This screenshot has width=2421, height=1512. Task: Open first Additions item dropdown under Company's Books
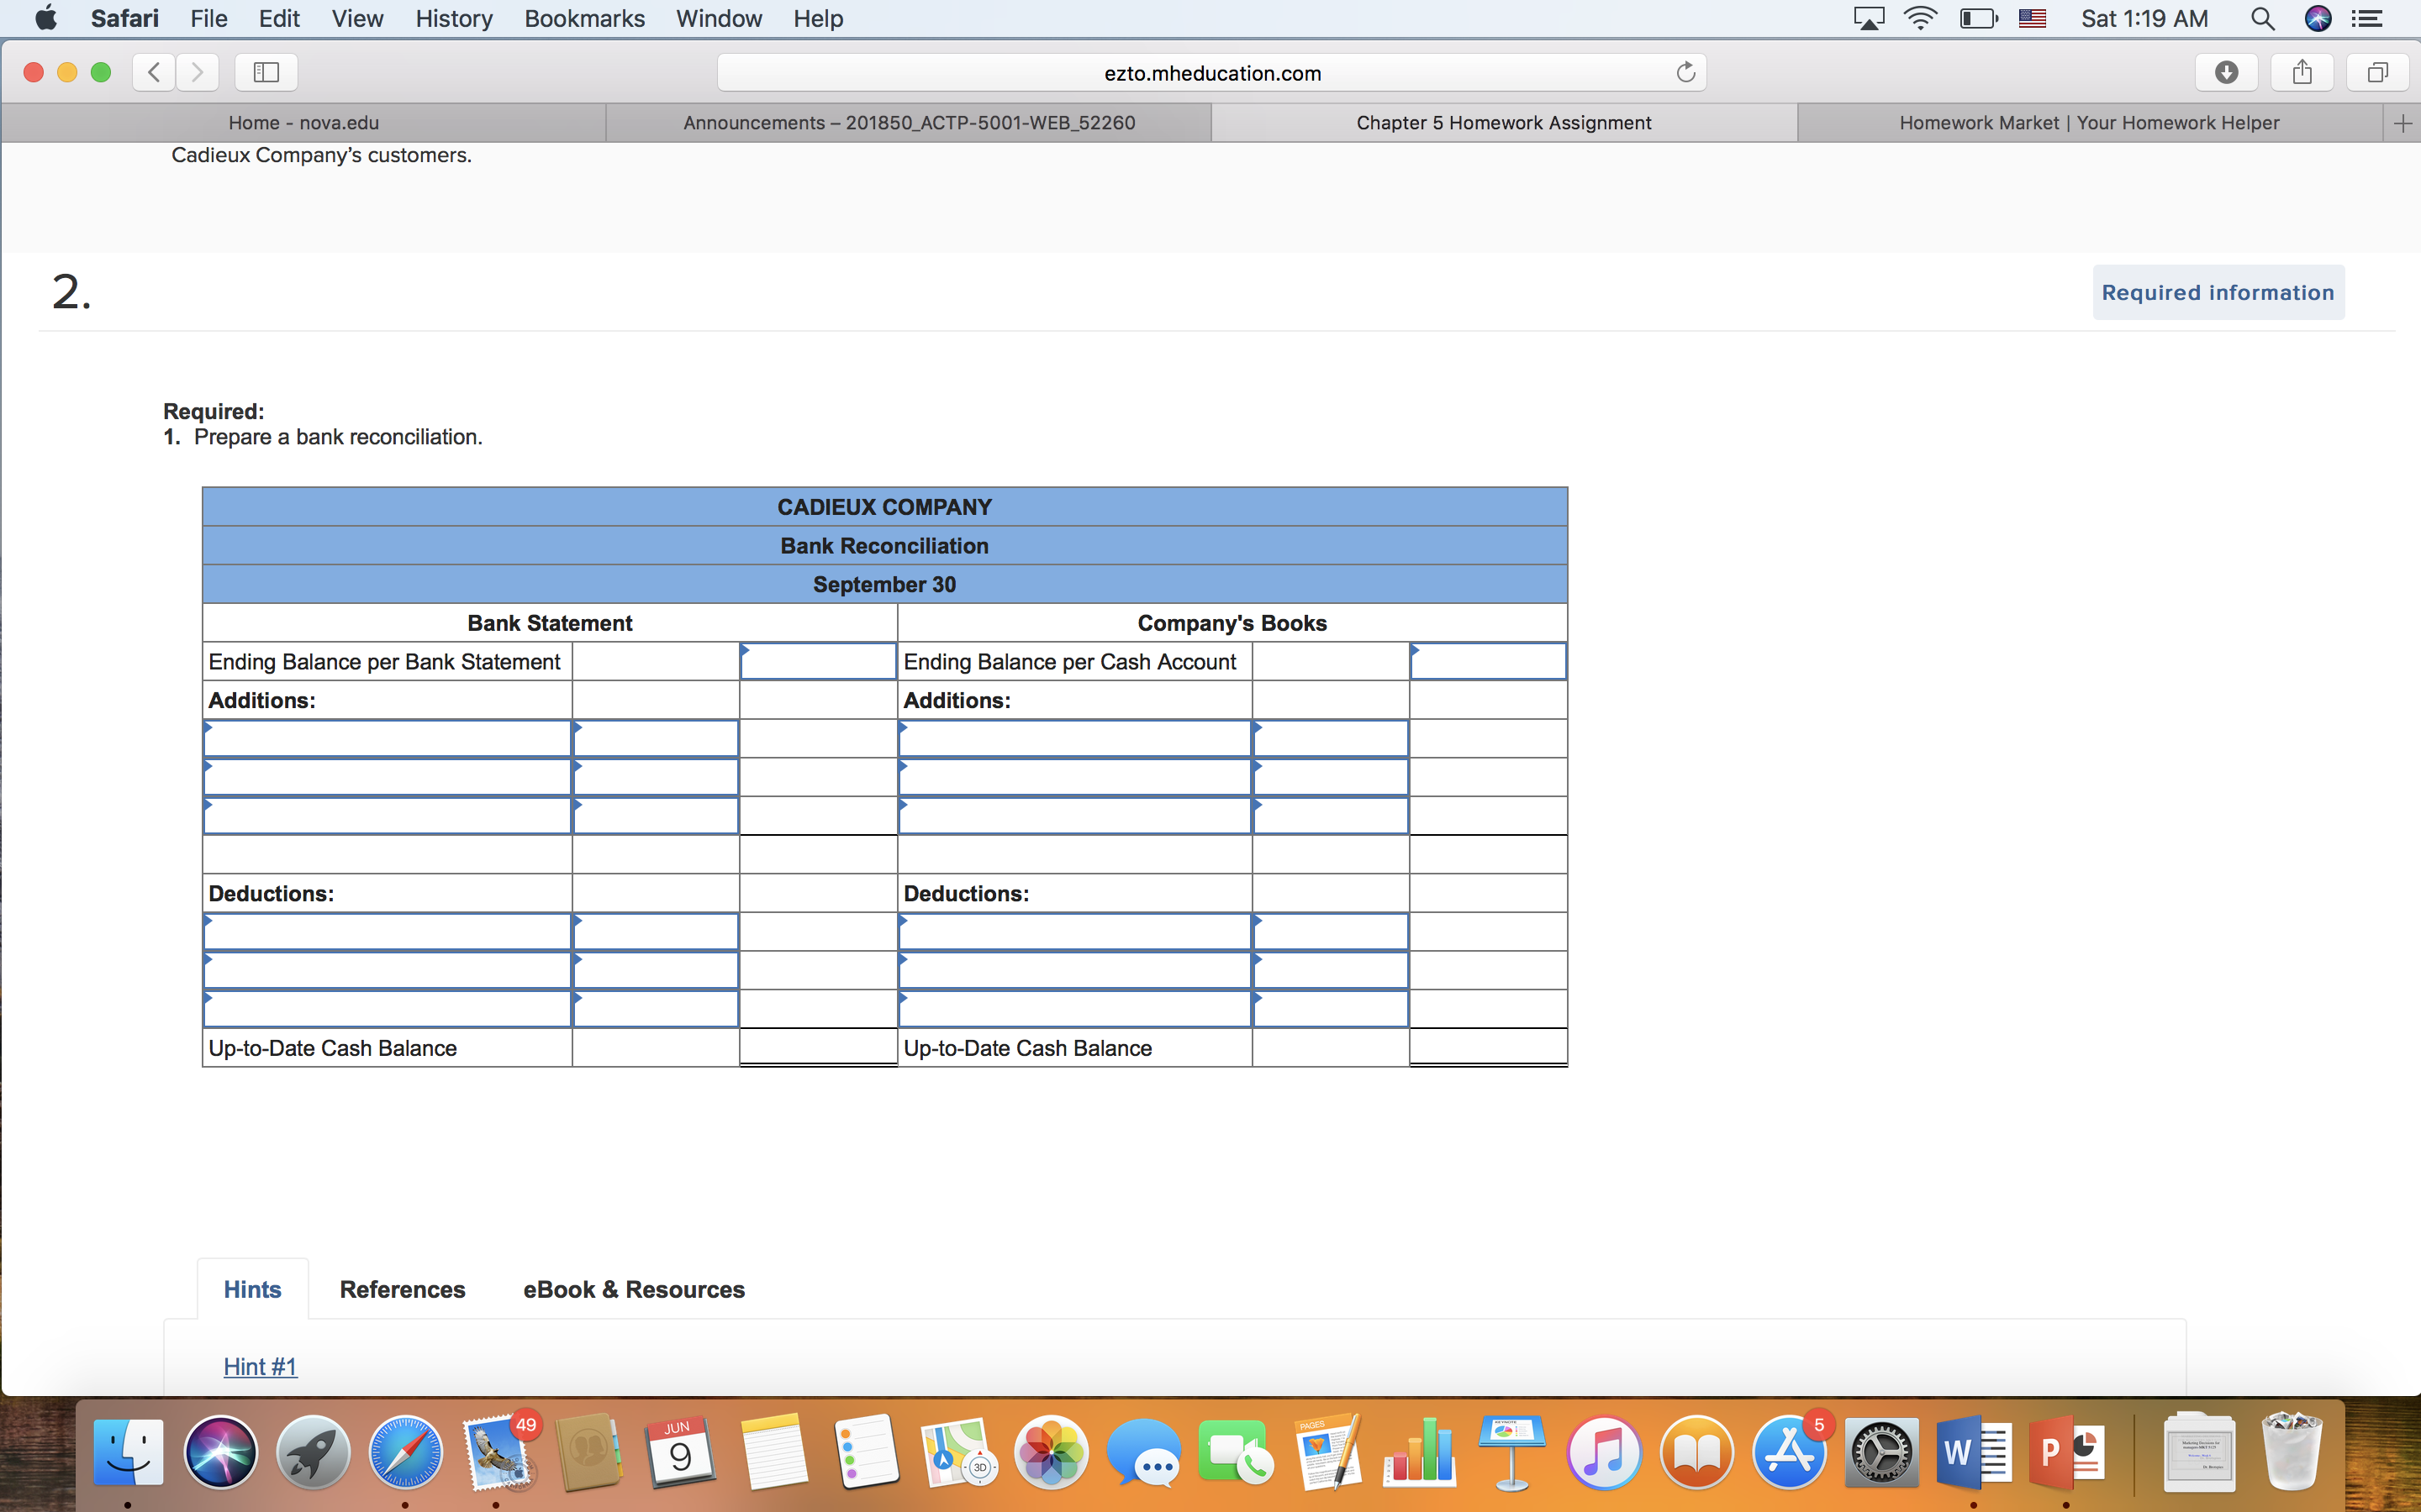click(1075, 739)
